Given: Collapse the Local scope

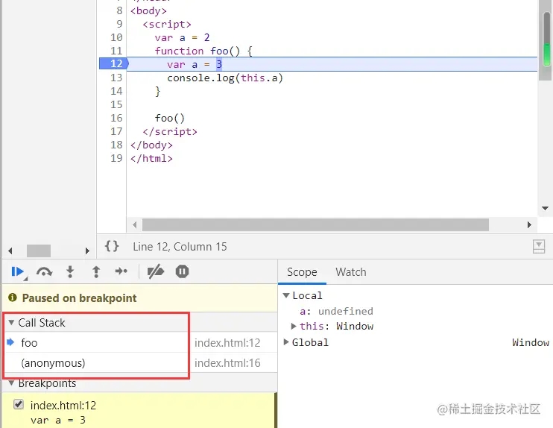Looking at the screenshot, I should click(x=286, y=295).
